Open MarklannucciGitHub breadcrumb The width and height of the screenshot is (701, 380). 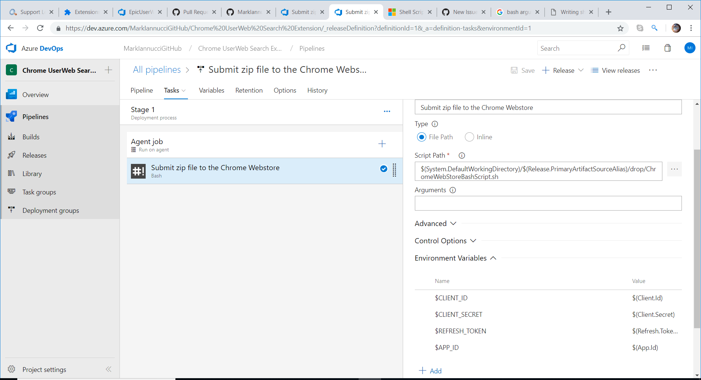pyautogui.click(x=153, y=49)
